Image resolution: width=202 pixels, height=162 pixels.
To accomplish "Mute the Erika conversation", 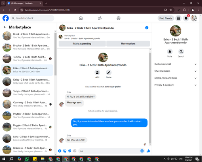I will tap(170, 51).
